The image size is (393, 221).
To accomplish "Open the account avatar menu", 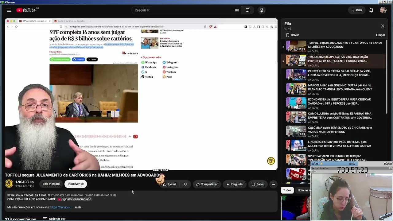I will [x=383, y=10].
